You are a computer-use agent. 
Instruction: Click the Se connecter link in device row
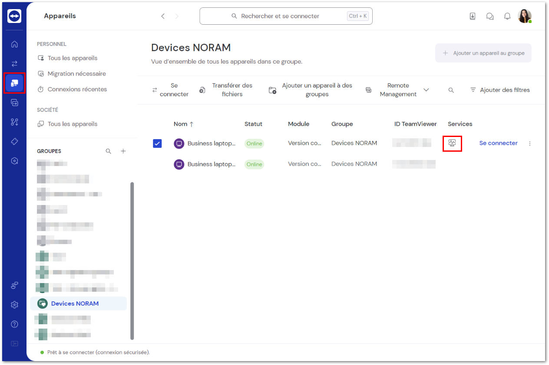pyautogui.click(x=498, y=143)
